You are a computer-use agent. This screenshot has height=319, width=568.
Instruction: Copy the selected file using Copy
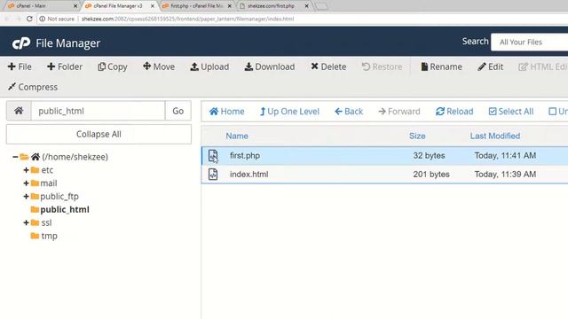(x=113, y=67)
